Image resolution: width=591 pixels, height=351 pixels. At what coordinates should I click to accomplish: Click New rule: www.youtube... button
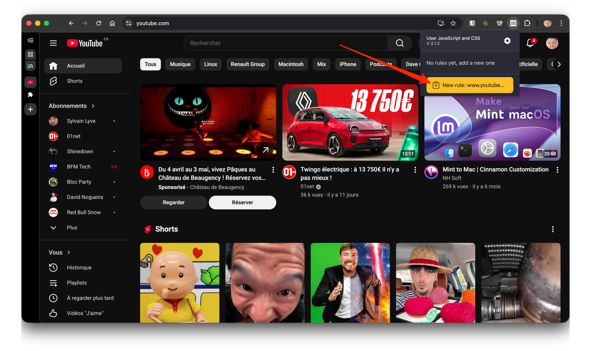[470, 85]
